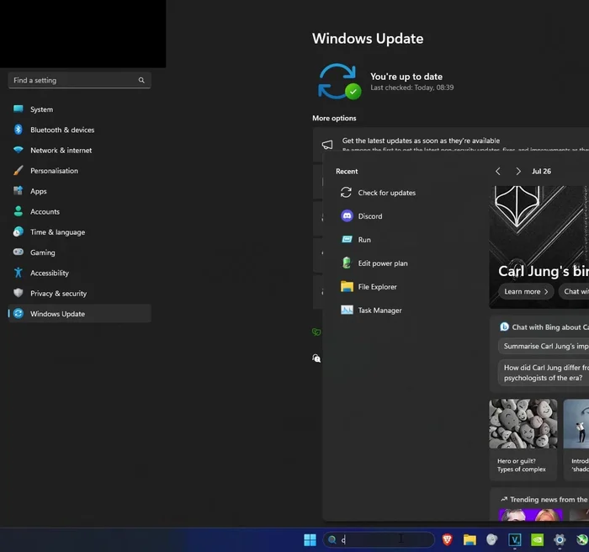This screenshot has width=589, height=552.
Task: Click the Bing chat icon in search panel
Action: tap(504, 327)
